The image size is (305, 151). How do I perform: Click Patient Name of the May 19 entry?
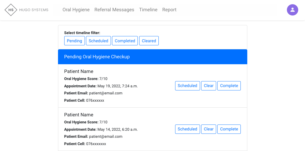tap(79, 72)
